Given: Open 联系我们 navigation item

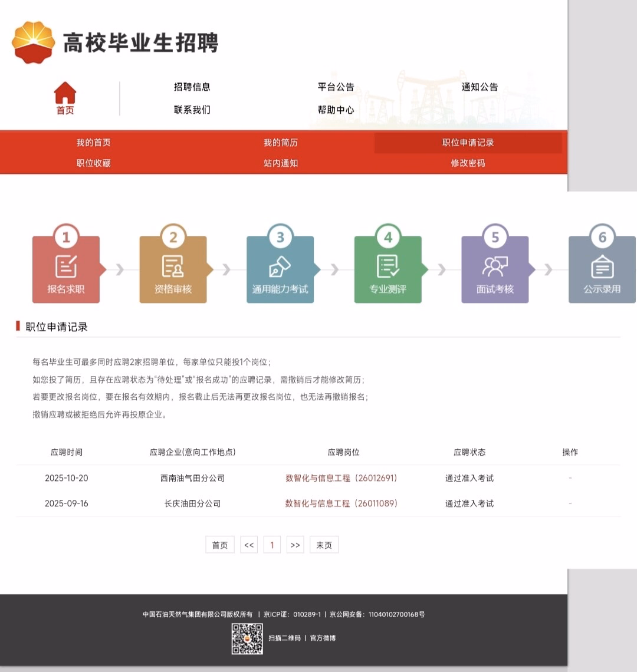Looking at the screenshot, I should tap(192, 110).
